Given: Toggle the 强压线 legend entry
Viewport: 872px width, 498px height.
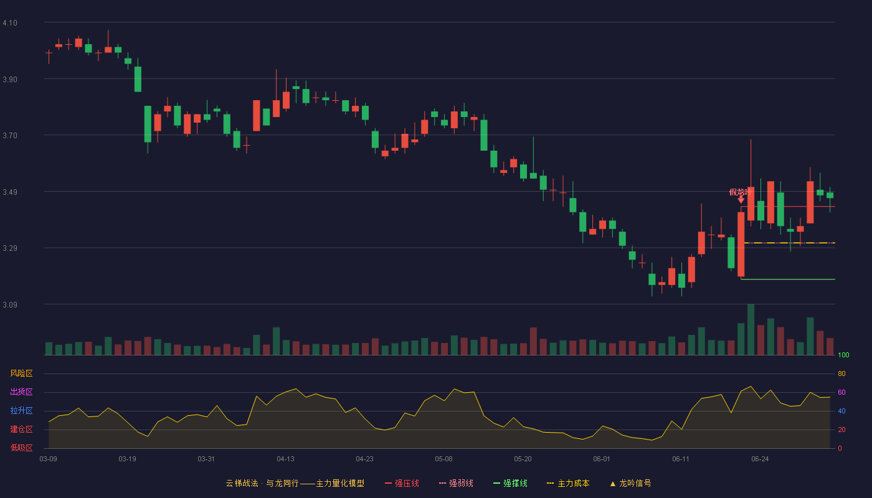Looking at the screenshot, I should pos(402,483).
